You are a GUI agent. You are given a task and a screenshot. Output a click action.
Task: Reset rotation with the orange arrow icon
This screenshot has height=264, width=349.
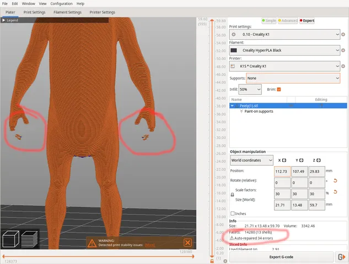click(335, 180)
